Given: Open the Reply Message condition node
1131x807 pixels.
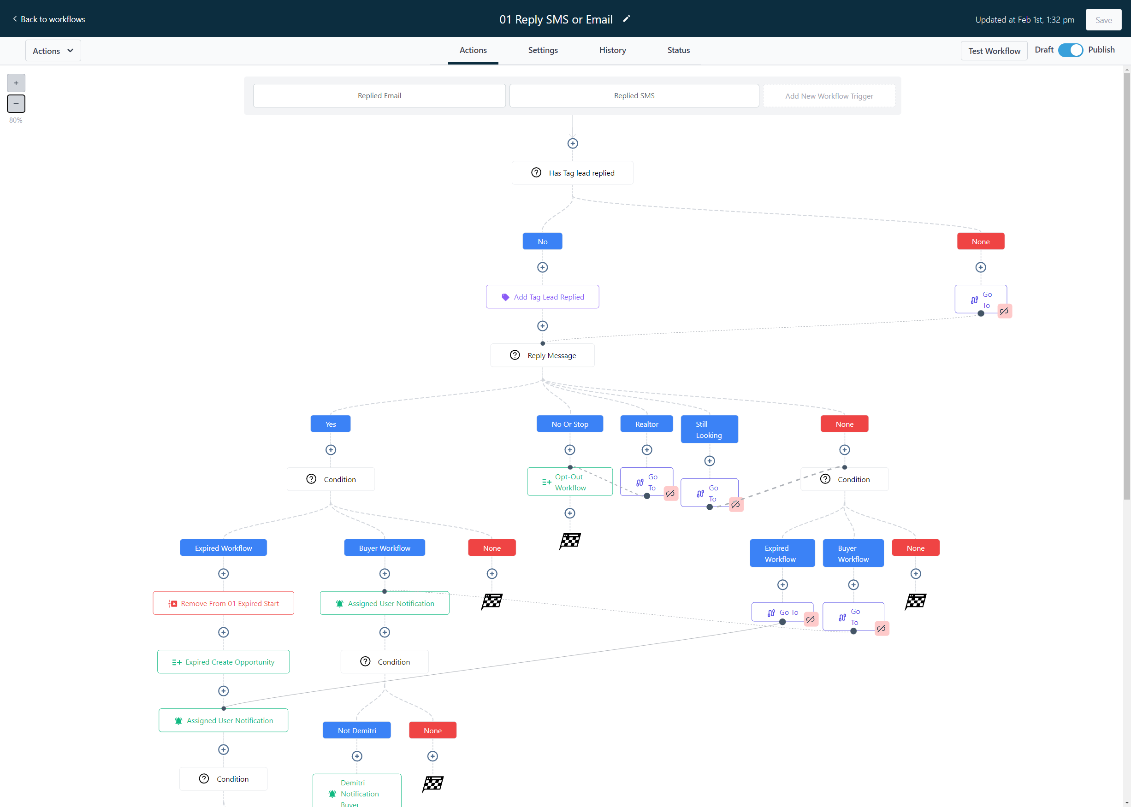Looking at the screenshot, I should 542,355.
